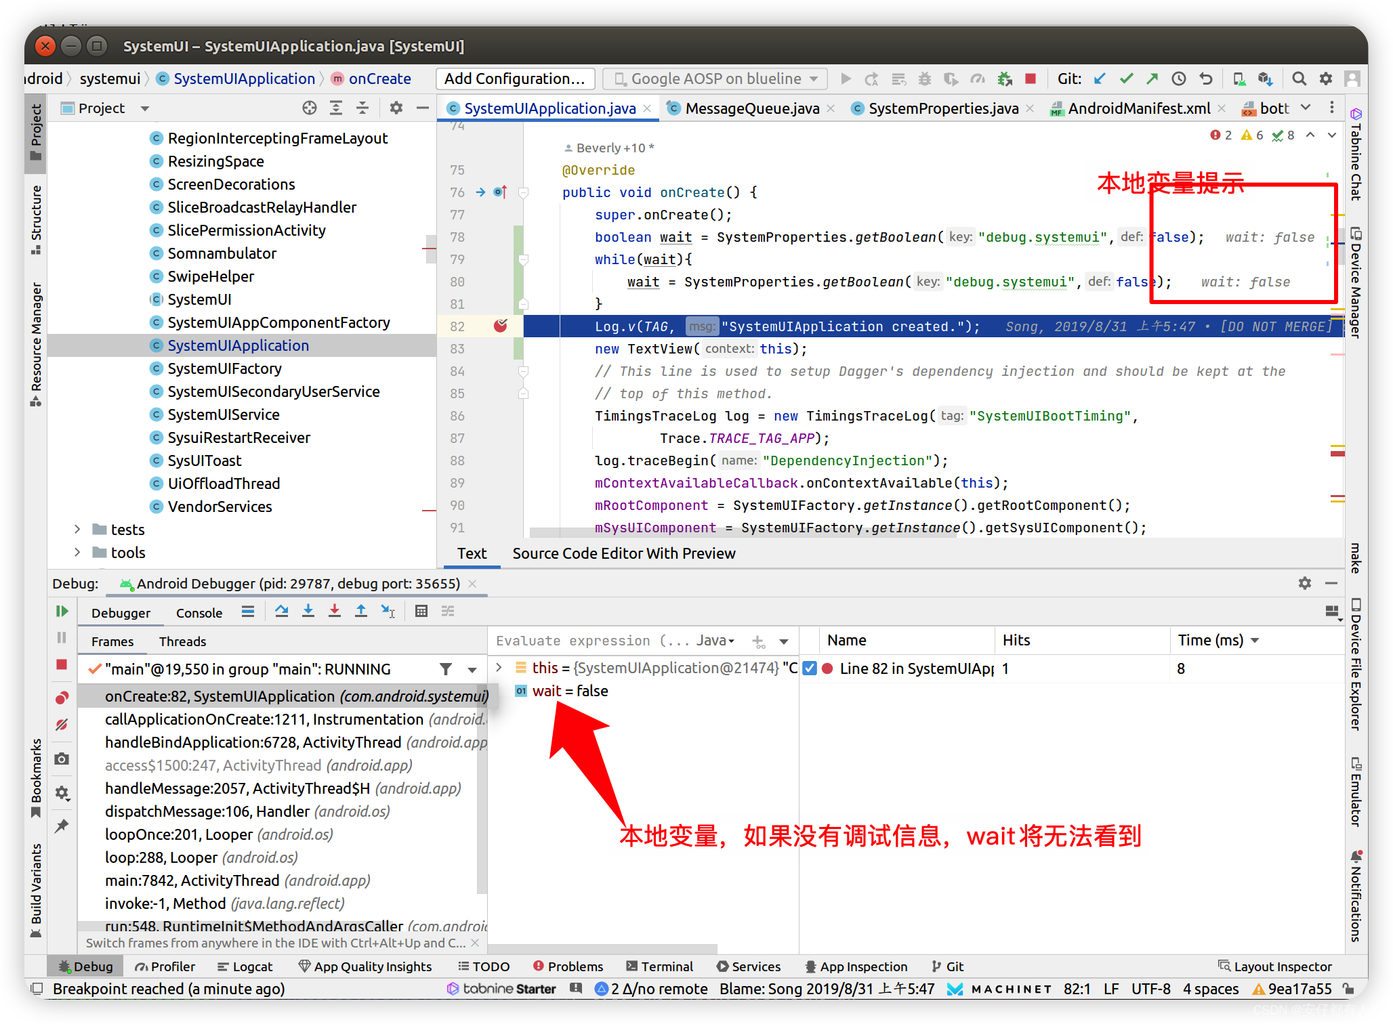
Task: Click red Stop icon in debug sidebar
Action: (x=62, y=664)
